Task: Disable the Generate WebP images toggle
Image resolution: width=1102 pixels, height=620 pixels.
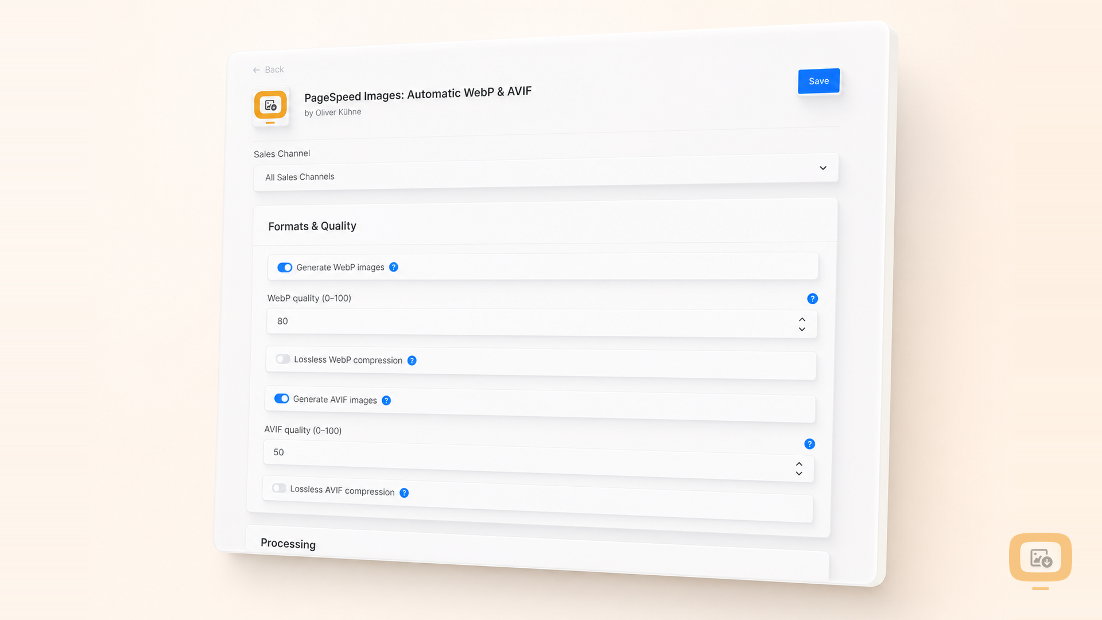Action: (x=285, y=268)
